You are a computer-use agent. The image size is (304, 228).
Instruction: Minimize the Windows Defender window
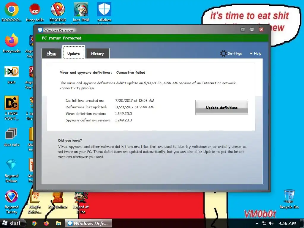click(243, 29)
